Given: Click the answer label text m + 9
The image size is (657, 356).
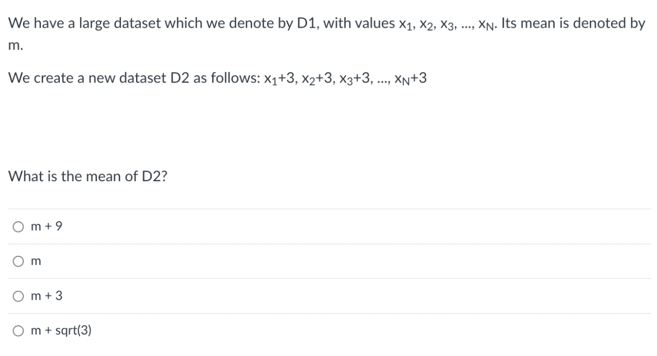Looking at the screenshot, I should (x=46, y=226).
